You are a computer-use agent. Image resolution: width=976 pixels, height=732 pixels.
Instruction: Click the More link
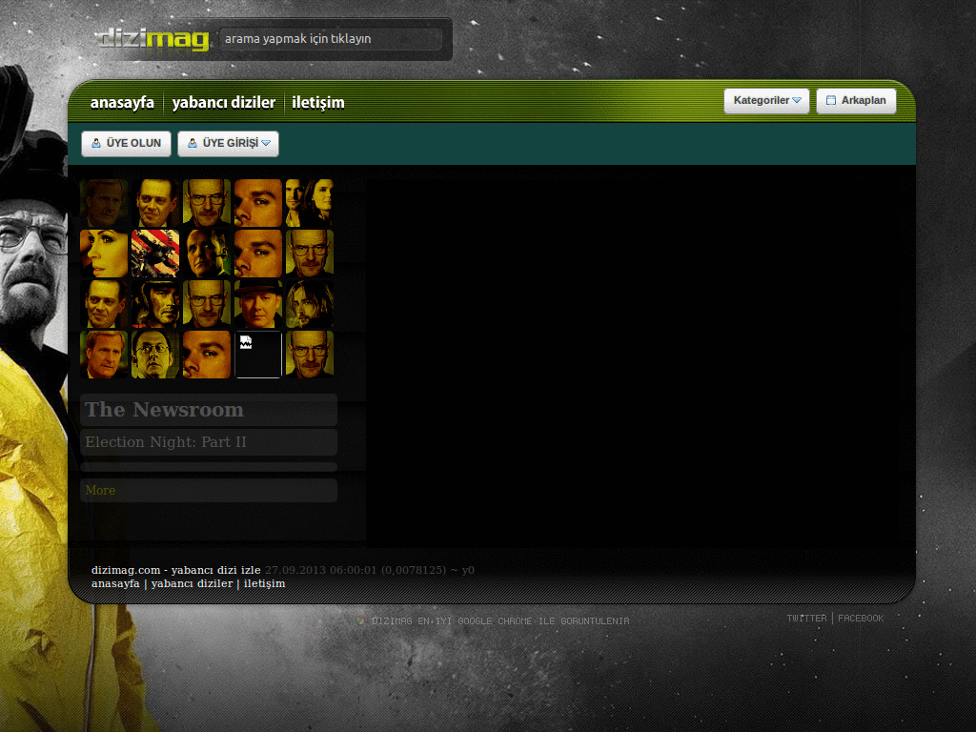pyautogui.click(x=100, y=491)
